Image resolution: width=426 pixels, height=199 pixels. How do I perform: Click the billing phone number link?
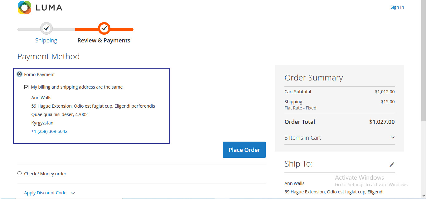point(49,131)
